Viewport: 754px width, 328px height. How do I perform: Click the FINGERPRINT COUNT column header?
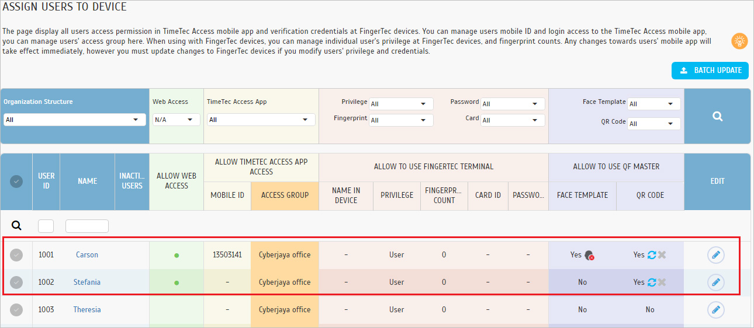coord(444,196)
